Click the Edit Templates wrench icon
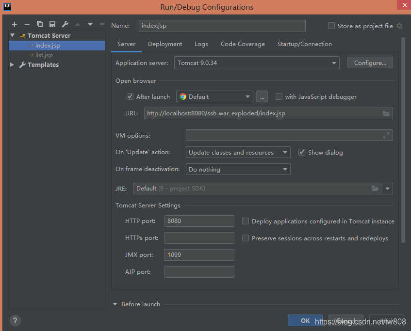Image resolution: width=411 pixels, height=331 pixels. (x=65, y=24)
